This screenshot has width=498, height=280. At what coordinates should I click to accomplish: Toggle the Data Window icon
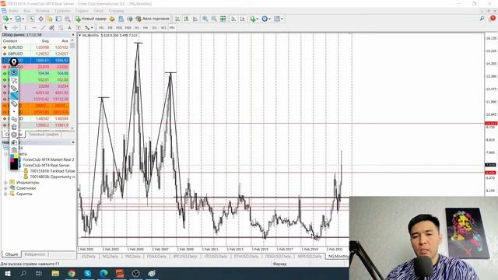pos(41,19)
